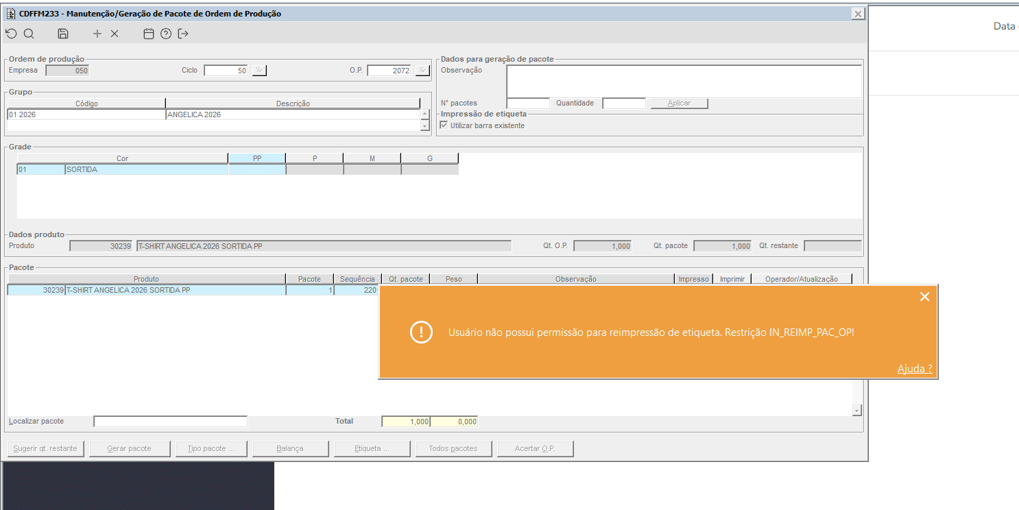The width and height of the screenshot is (1019, 510).
Task: Select the Descrição column header in Grupo
Action: coord(293,104)
